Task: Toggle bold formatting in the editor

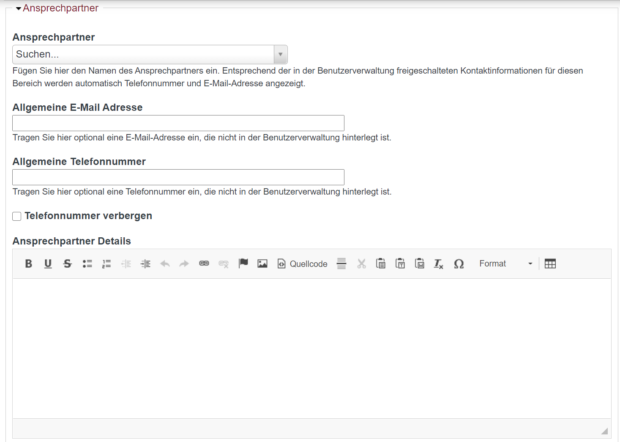Action: [29, 264]
